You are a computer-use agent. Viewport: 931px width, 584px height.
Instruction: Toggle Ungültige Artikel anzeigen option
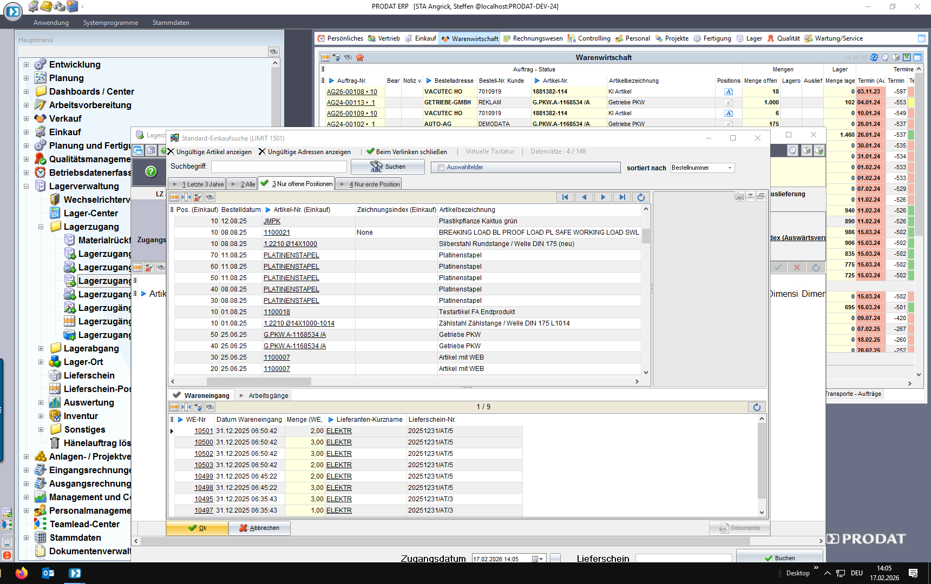(x=209, y=152)
